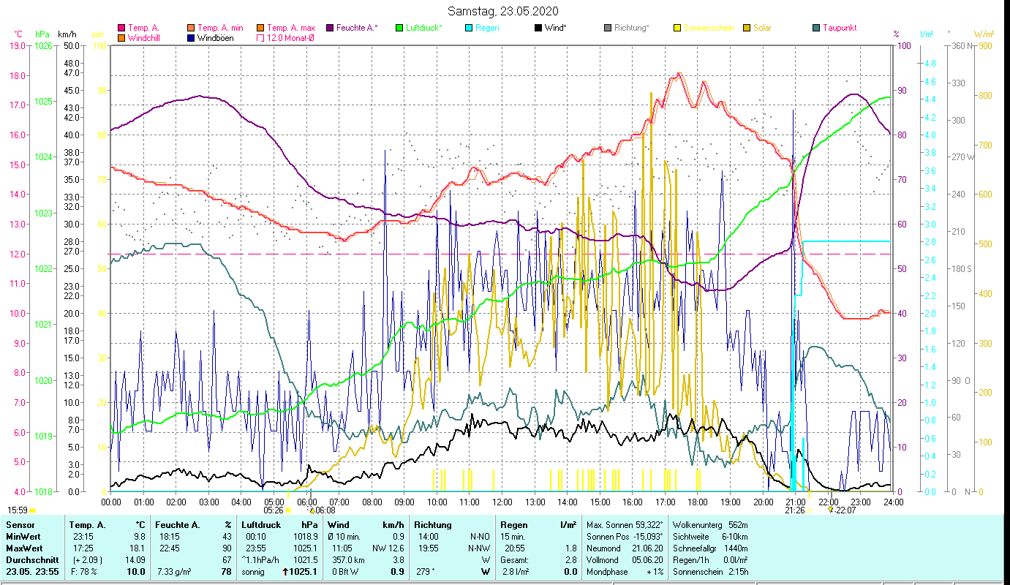Click the hPa axis unit label

coord(42,34)
